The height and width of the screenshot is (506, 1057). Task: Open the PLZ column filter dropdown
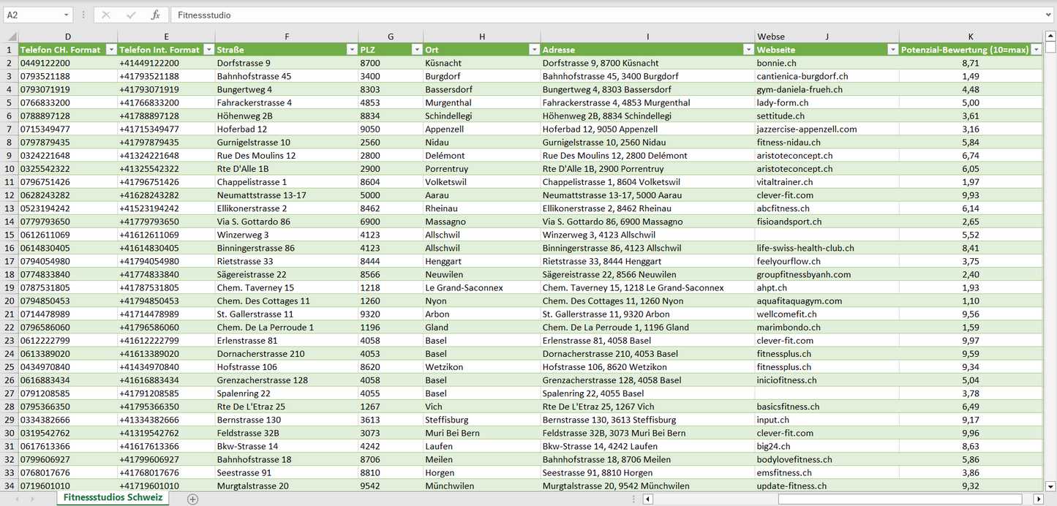pos(416,50)
